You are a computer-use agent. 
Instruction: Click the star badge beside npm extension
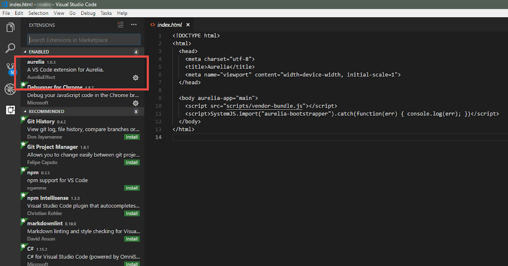pos(23,171)
